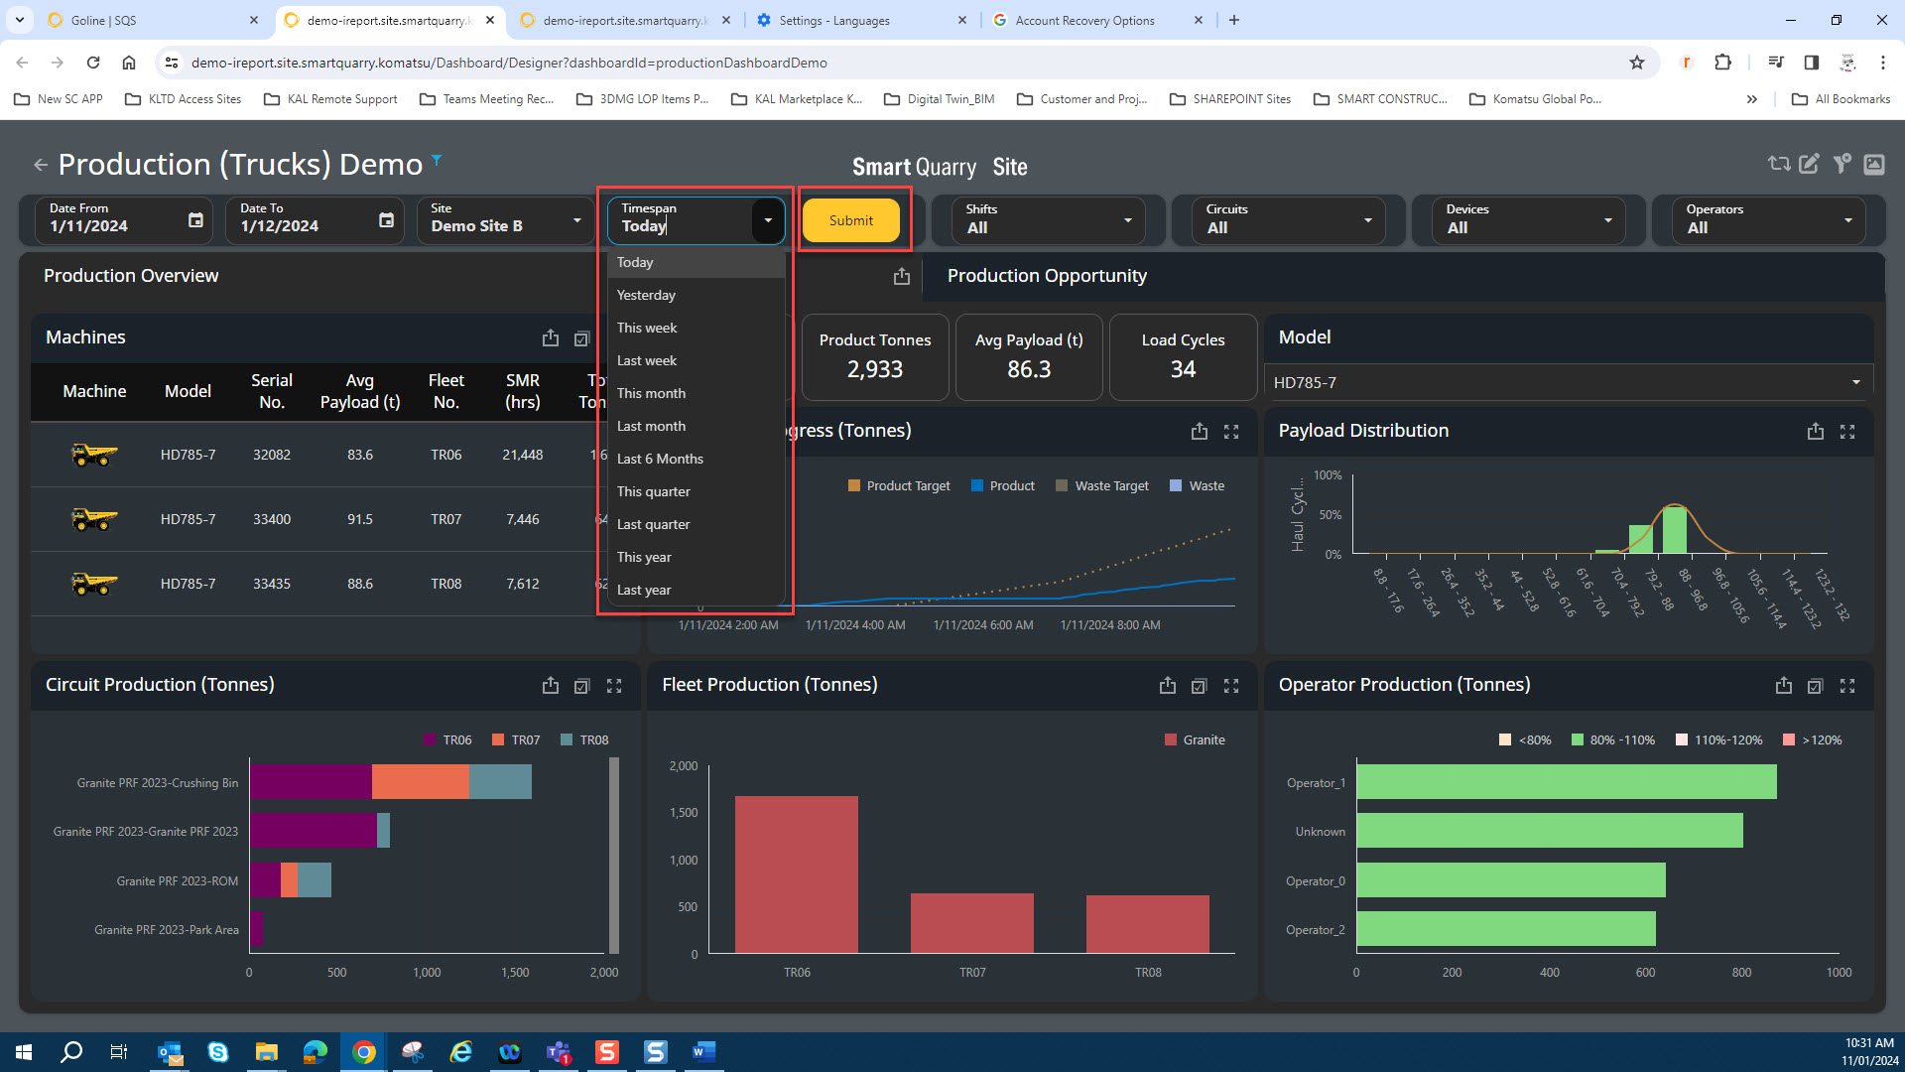Screen dimensions: 1905x1072
Task: Expand the hidden bookmarks chevron
Action: coord(1752,99)
